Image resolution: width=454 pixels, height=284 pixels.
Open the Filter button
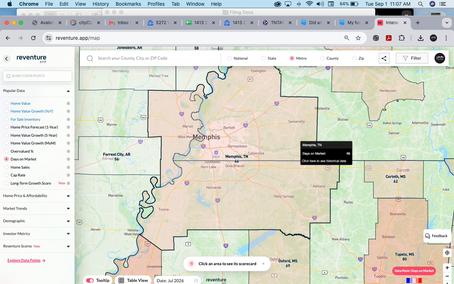coord(412,58)
